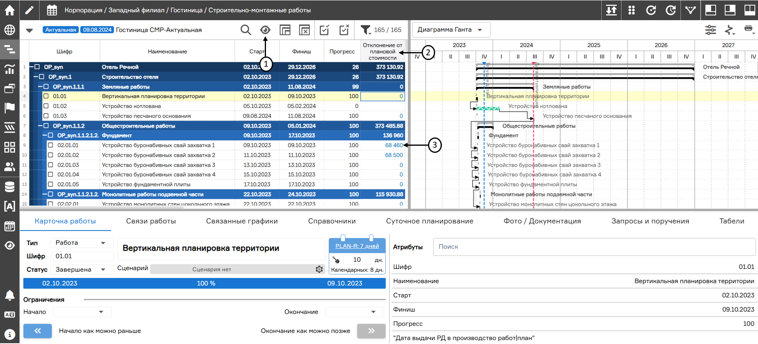Open Запросы и поручения tab
This screenshot has height=344, width=758.
point(650,221)
